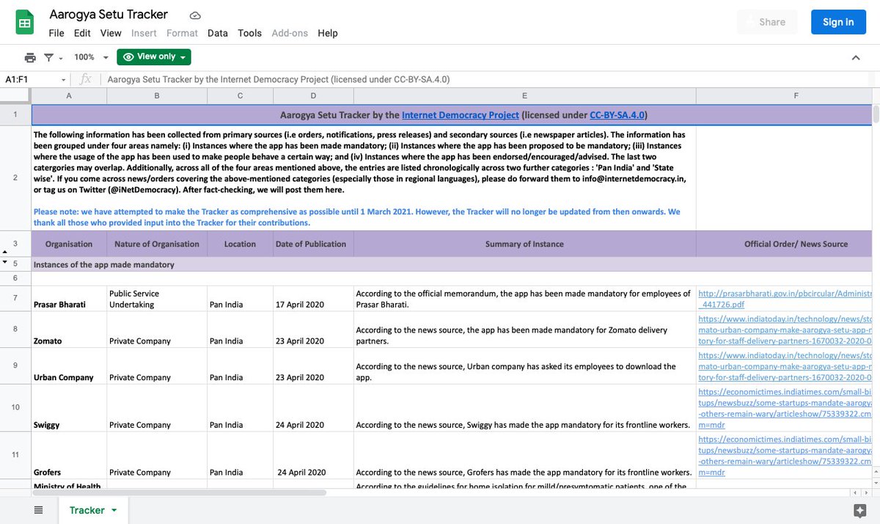Image resolution: width=880 pixels, height=524 pixels.
Task: Select the Public Service Undertaking cell
Action: tap(157, 298)
